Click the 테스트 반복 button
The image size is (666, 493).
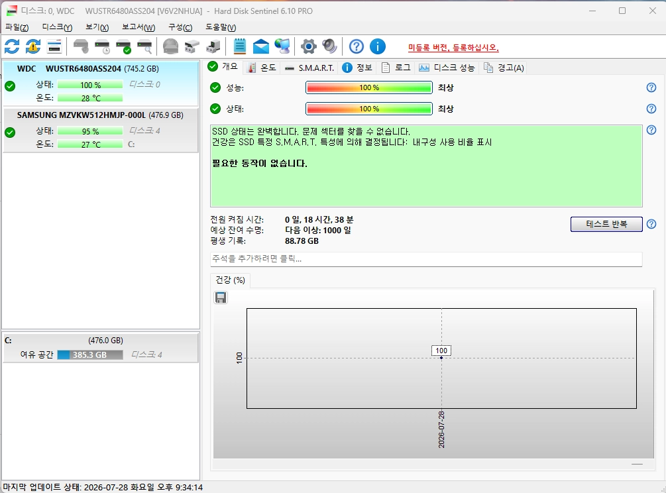click(606, 224)
